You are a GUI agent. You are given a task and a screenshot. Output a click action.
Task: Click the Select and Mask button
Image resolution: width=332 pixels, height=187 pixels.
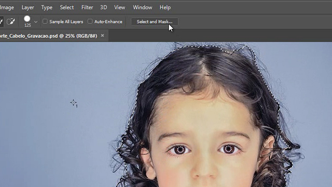pos(155,22)
